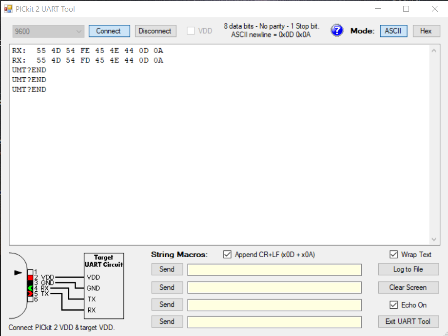Click the Target UART Circuit diagram box
This screenshot has width=448, height=336.
[x=104, y=286]
